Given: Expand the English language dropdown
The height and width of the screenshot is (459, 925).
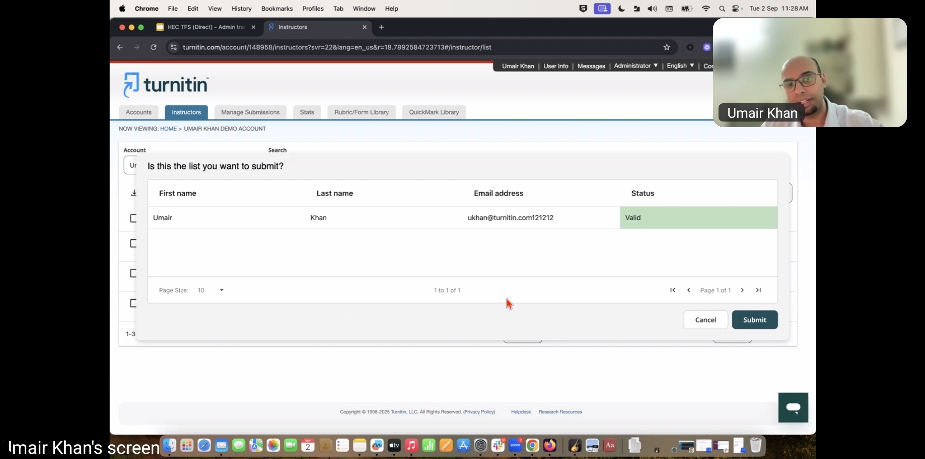Looking at the screenshot, I should [680, 66].
